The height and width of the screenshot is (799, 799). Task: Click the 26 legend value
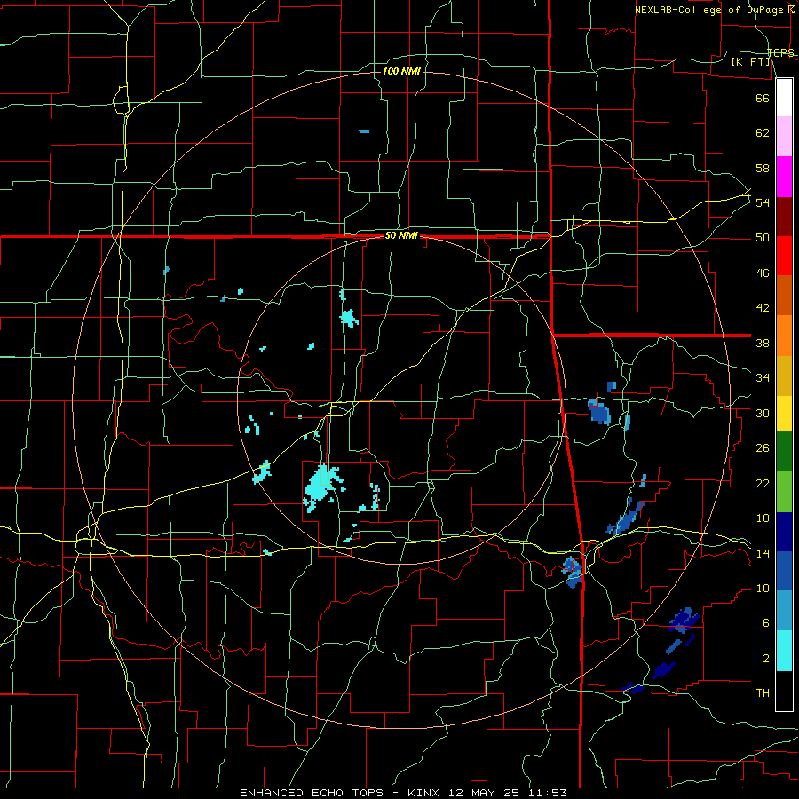pyautogui.click(x=763, y=448)
